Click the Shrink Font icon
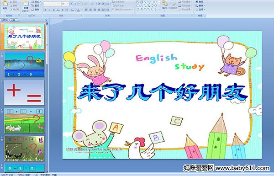Screen dimensions: 274x176 coord(75,4)
